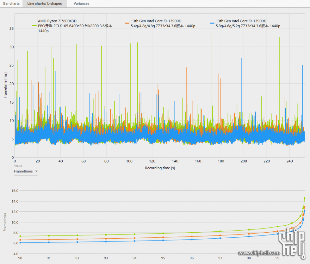Click the Values caption above the dropdown
310x264 pixels.
pyautogui.click(x=18, y=166)
